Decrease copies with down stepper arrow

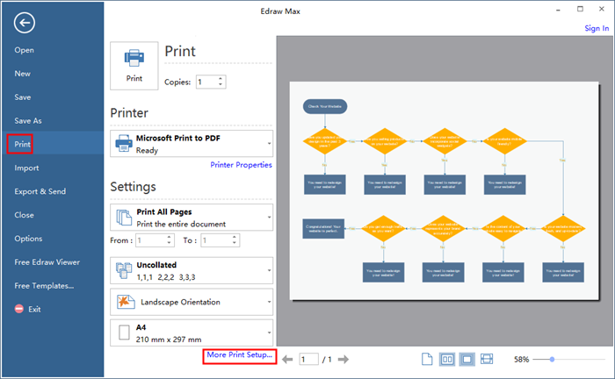[221, 85]
